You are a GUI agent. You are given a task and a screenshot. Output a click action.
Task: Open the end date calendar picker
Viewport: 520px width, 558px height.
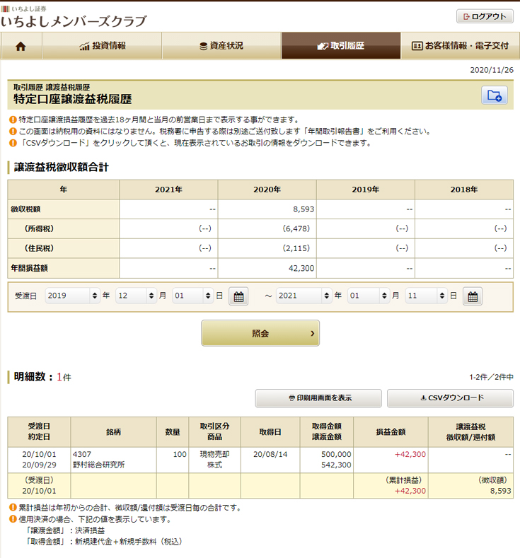coord(472,296)
